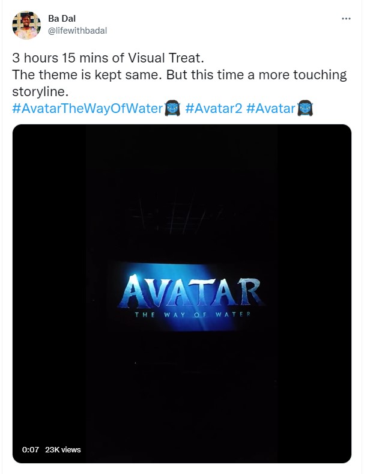370x474 pixels.
Task: Play the Avatar video clip
Action: point(181,293)
